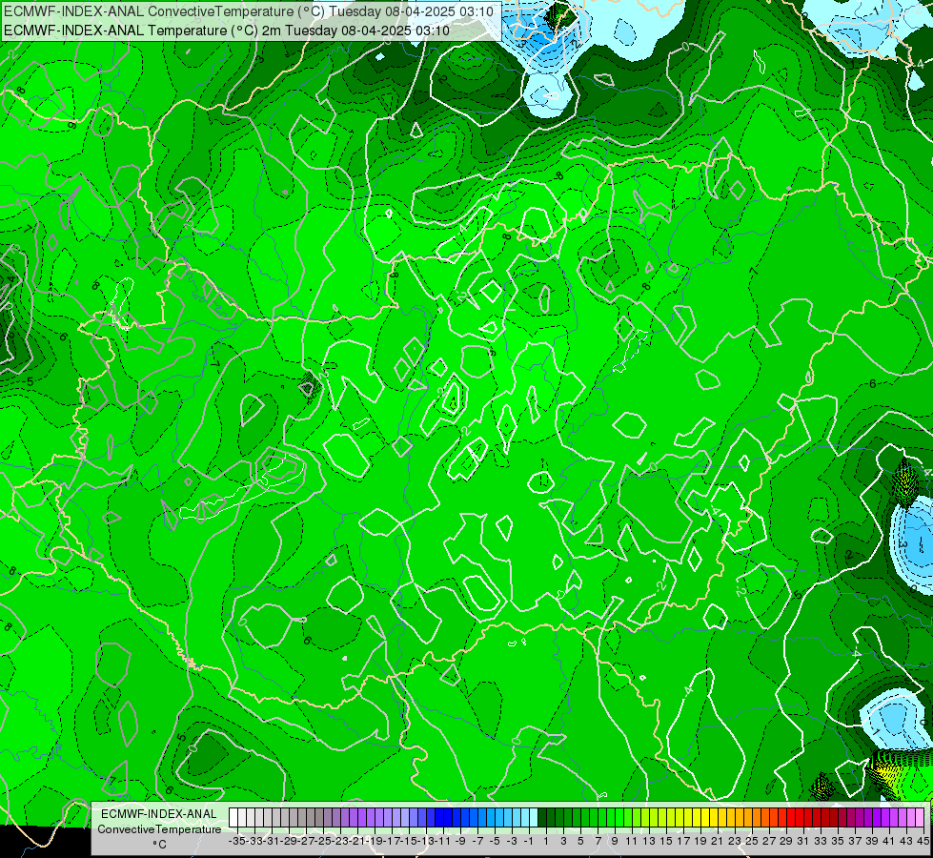Click the -35 legend scale label
933x858 pixels.
(237, 841)
